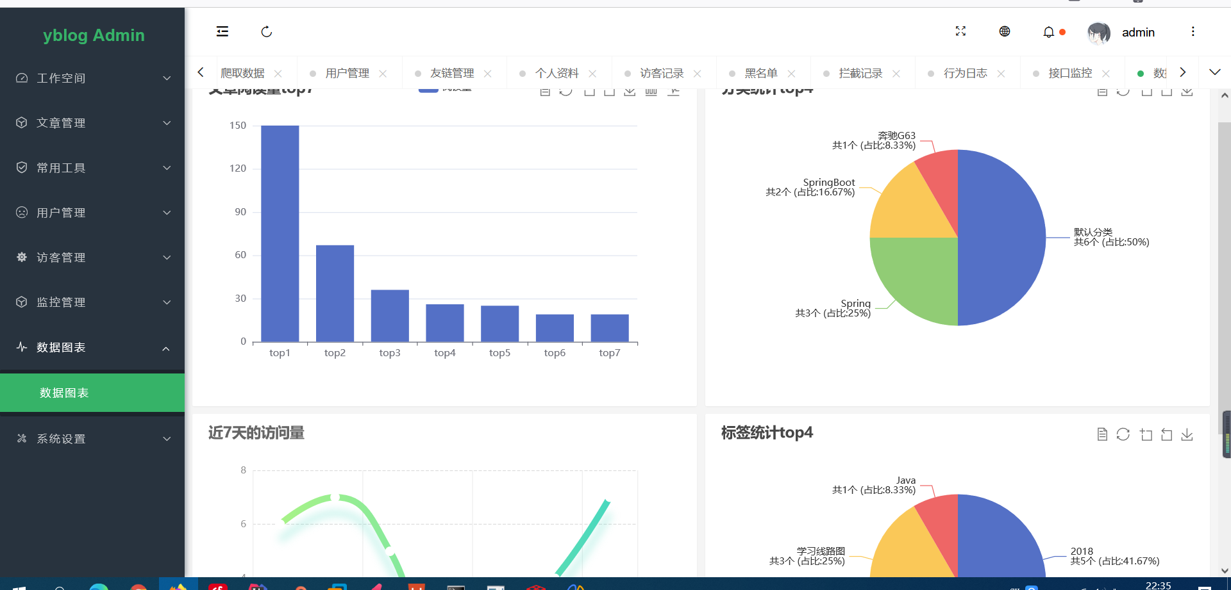
Task: Switch to the 接口监控 tab
Action: 1070,73
